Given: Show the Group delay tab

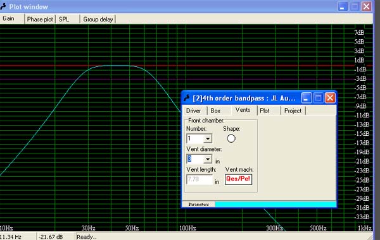Looking at the screenshot, I should [x=98, y=20].
